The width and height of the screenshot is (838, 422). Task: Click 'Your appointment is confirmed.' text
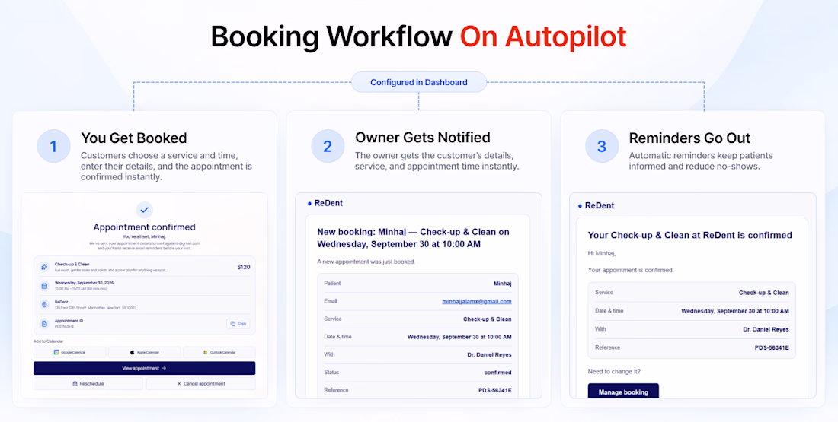631,270
